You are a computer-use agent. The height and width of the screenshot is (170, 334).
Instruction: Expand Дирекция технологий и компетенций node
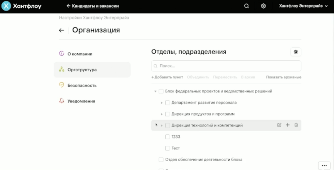point(162,126)
